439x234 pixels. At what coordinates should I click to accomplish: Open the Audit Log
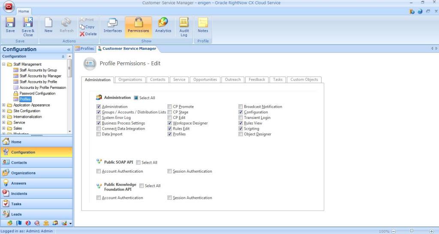[184, 26]
